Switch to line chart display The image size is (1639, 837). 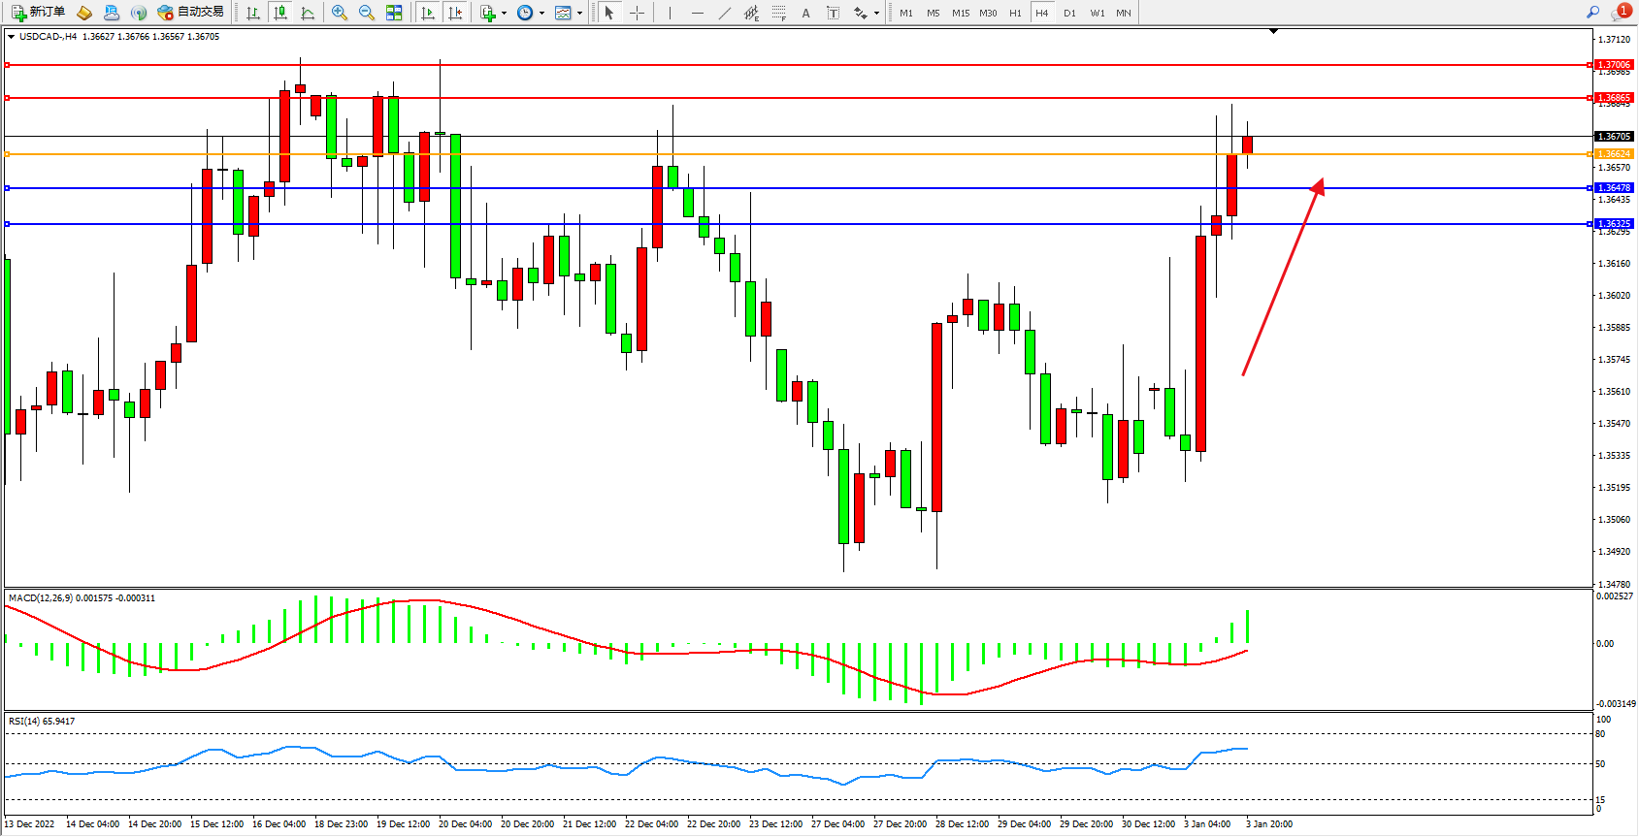308,13
